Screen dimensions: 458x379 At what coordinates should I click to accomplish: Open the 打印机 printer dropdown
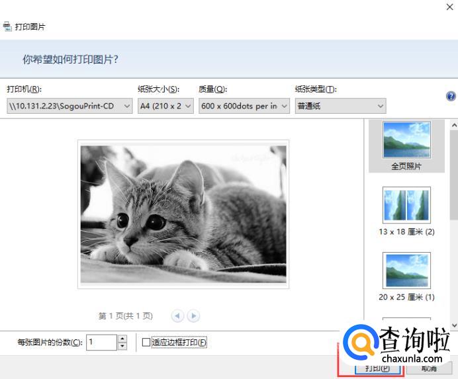point(69,106)
